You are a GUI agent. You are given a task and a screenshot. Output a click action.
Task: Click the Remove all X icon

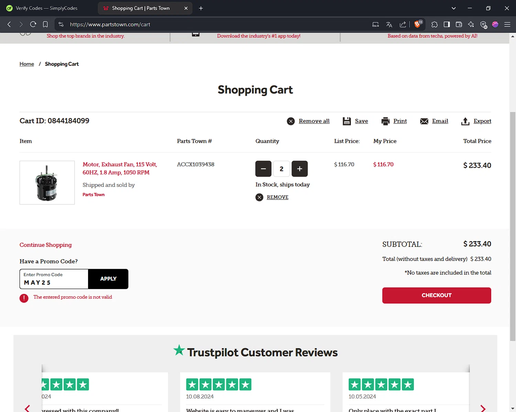291,121
